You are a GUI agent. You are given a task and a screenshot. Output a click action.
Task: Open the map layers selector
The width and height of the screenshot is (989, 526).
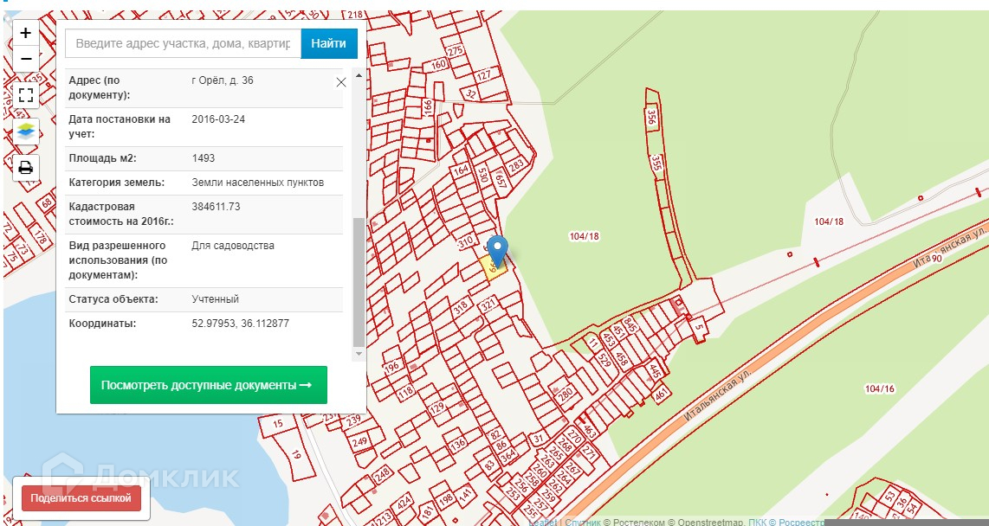[x=26, y=131]
